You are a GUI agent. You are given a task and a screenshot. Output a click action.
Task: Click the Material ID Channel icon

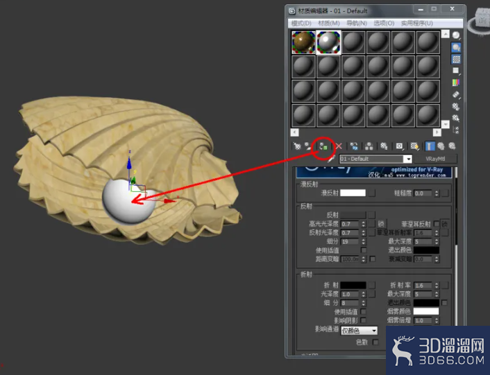(399, 146)
